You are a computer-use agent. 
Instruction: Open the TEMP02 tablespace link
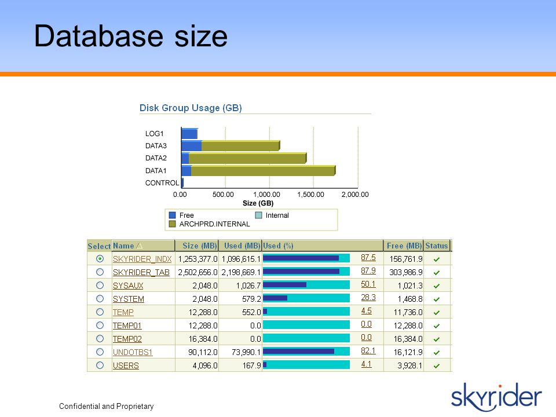(127, 339)
